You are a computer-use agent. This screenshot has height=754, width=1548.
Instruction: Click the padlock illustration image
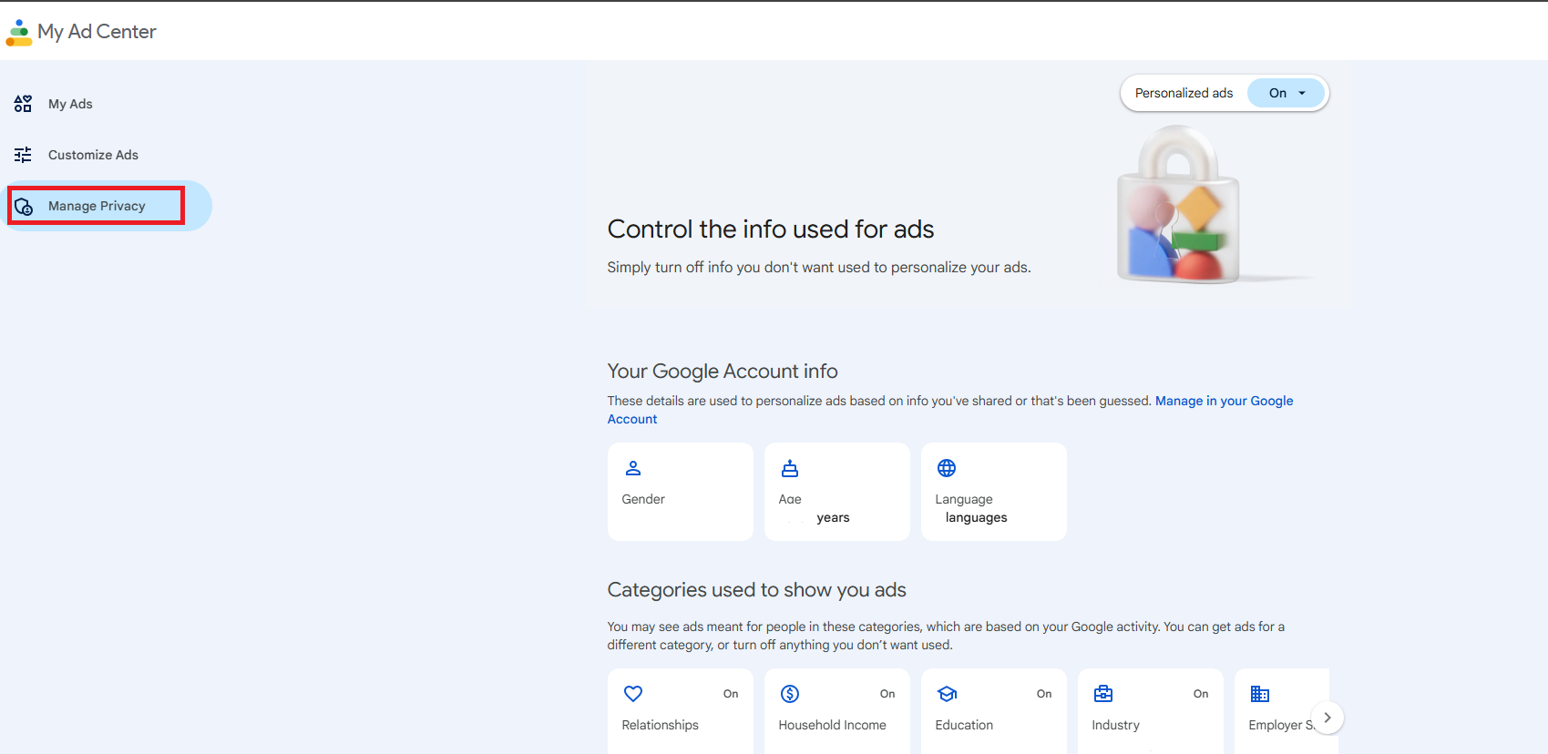click(1180, 205)
